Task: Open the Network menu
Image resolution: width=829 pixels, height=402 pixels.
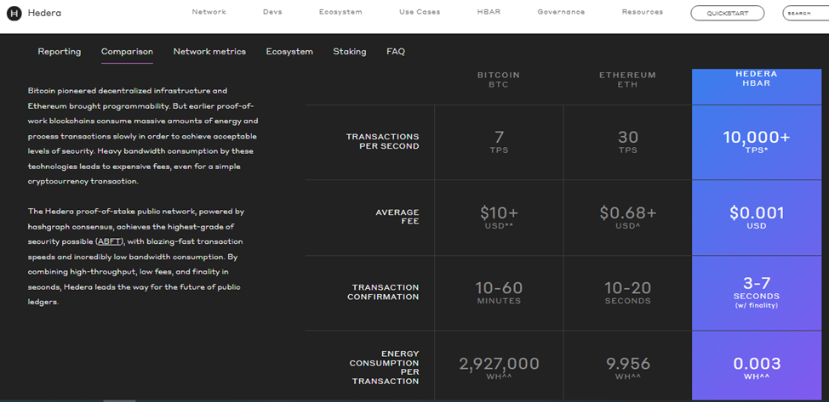Action: [x=209, y=12]
